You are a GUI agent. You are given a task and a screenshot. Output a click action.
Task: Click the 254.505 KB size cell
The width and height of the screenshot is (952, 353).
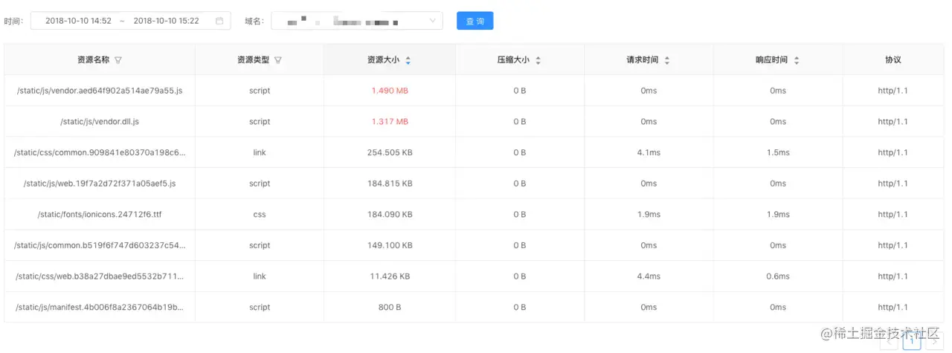(390, 152)
